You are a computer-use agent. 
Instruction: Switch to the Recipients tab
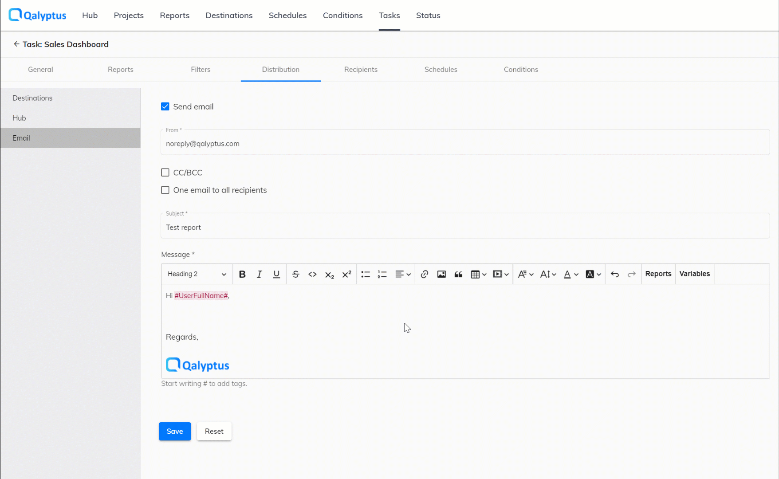tap(360, 70)
